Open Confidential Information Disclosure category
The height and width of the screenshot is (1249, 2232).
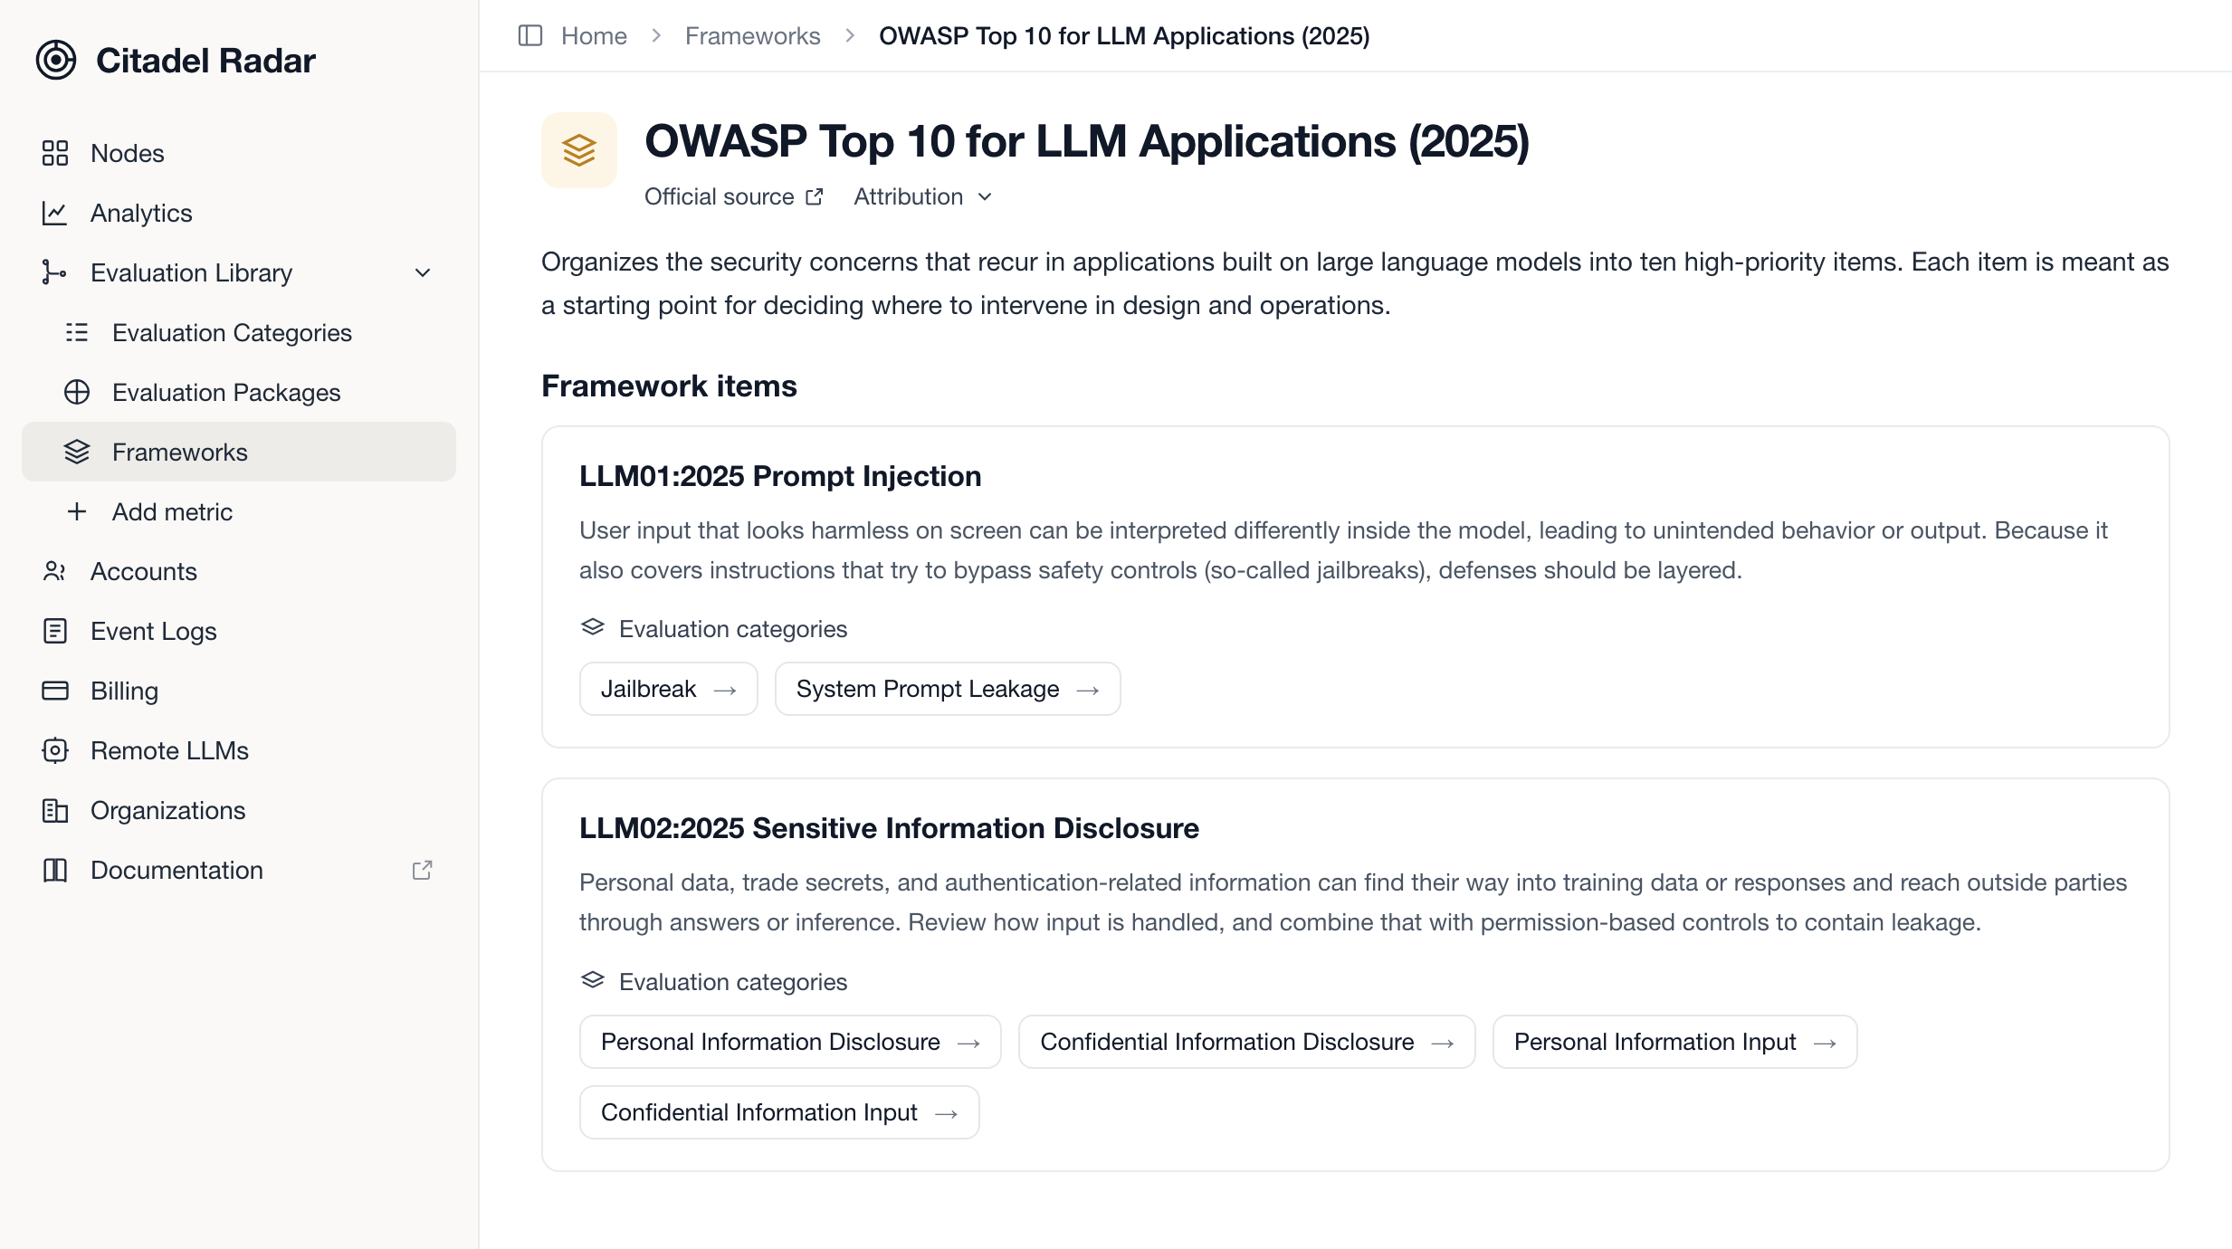(x=1247, y=1042)
